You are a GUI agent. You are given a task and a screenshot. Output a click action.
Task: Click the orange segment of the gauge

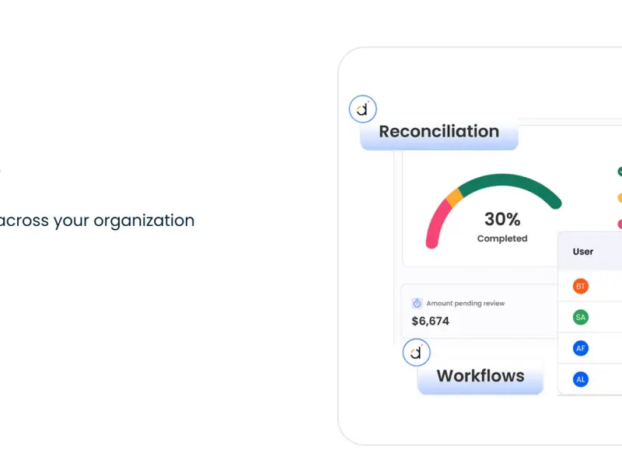(454, 197)
